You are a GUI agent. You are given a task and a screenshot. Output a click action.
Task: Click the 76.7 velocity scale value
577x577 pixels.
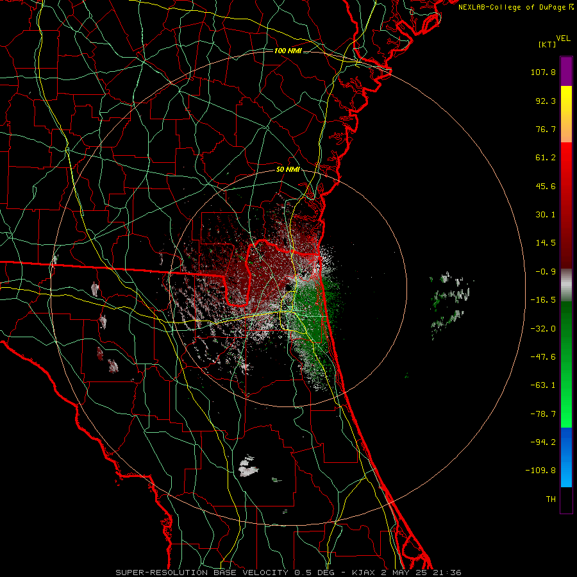coord(546,129)
